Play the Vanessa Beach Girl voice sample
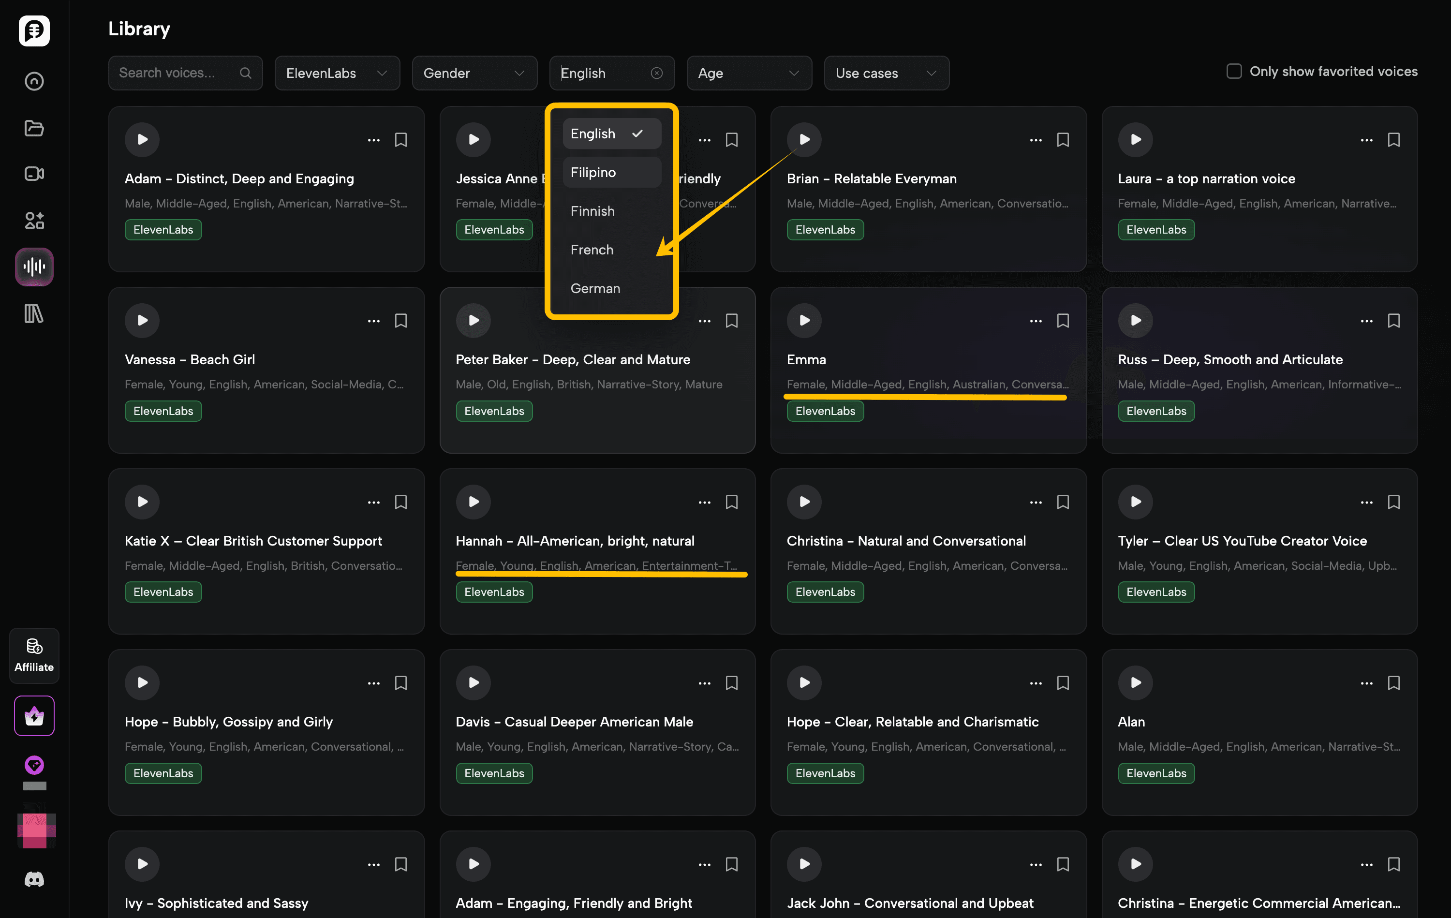The image size is (1451, 918). (x=142, y=320)
